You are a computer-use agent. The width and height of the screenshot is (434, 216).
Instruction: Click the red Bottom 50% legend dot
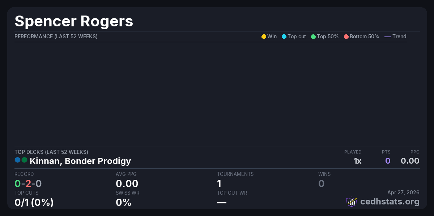tap(346, 36)
